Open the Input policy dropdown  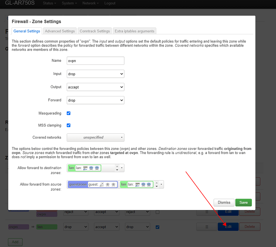tap(95, 74)
